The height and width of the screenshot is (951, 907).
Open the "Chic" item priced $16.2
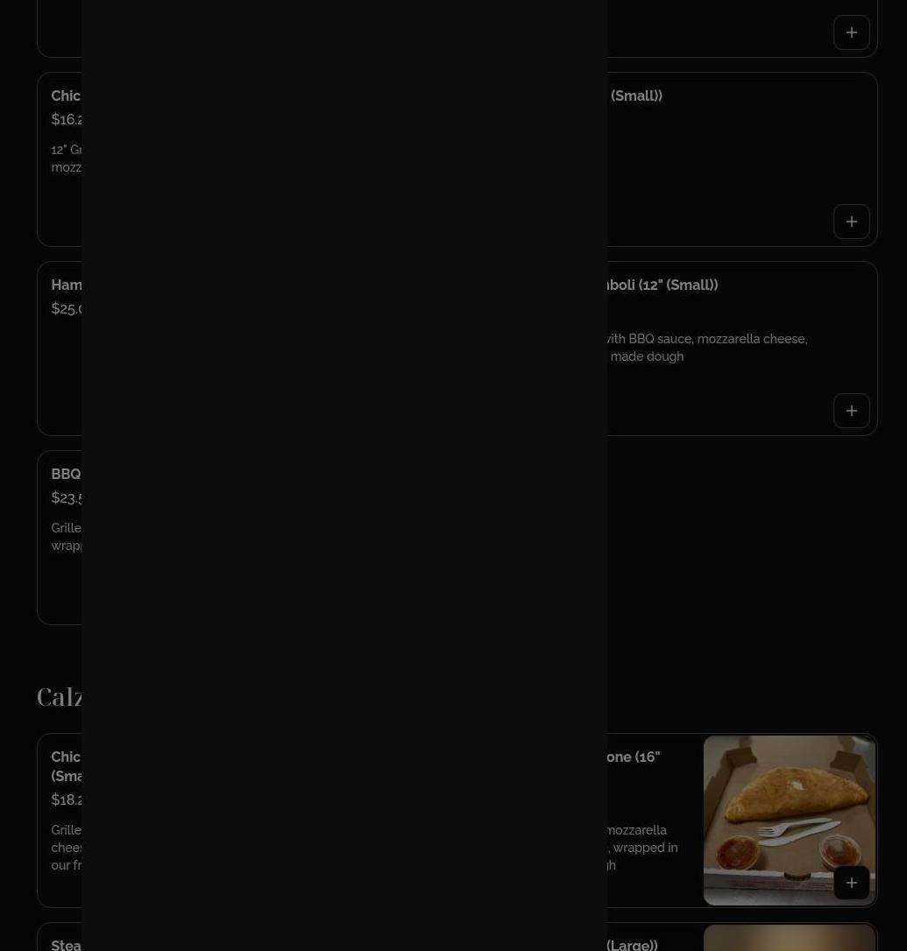point(67,95)
